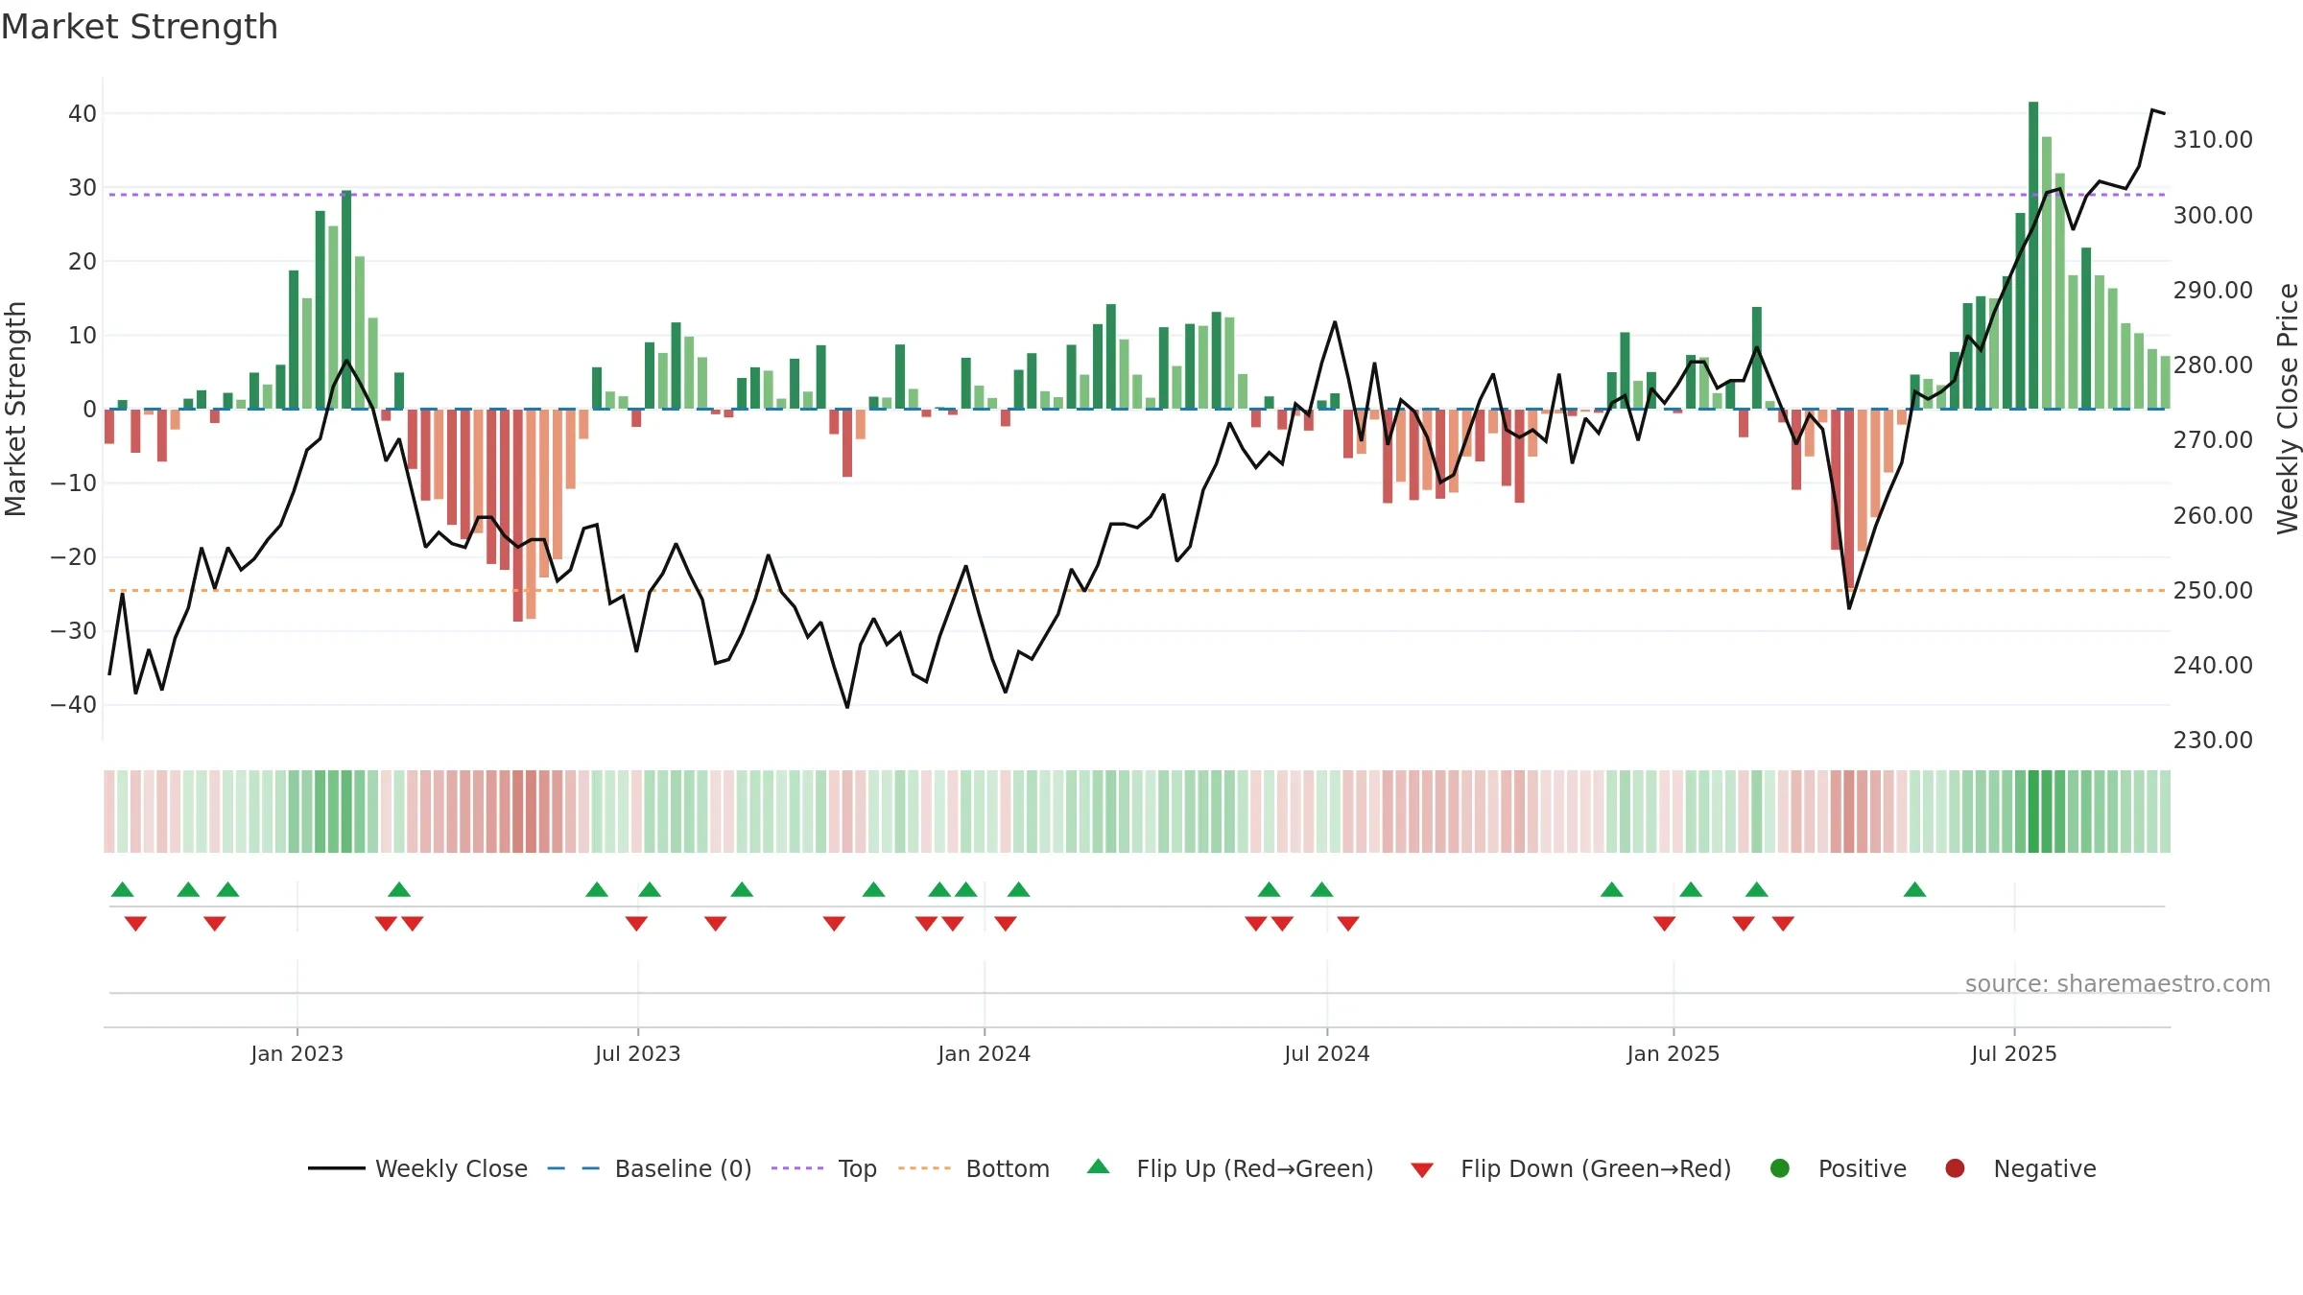Click the Weekly Close Price axis title
Screen dimensions: 2303x1295
tap(2288, 409)
